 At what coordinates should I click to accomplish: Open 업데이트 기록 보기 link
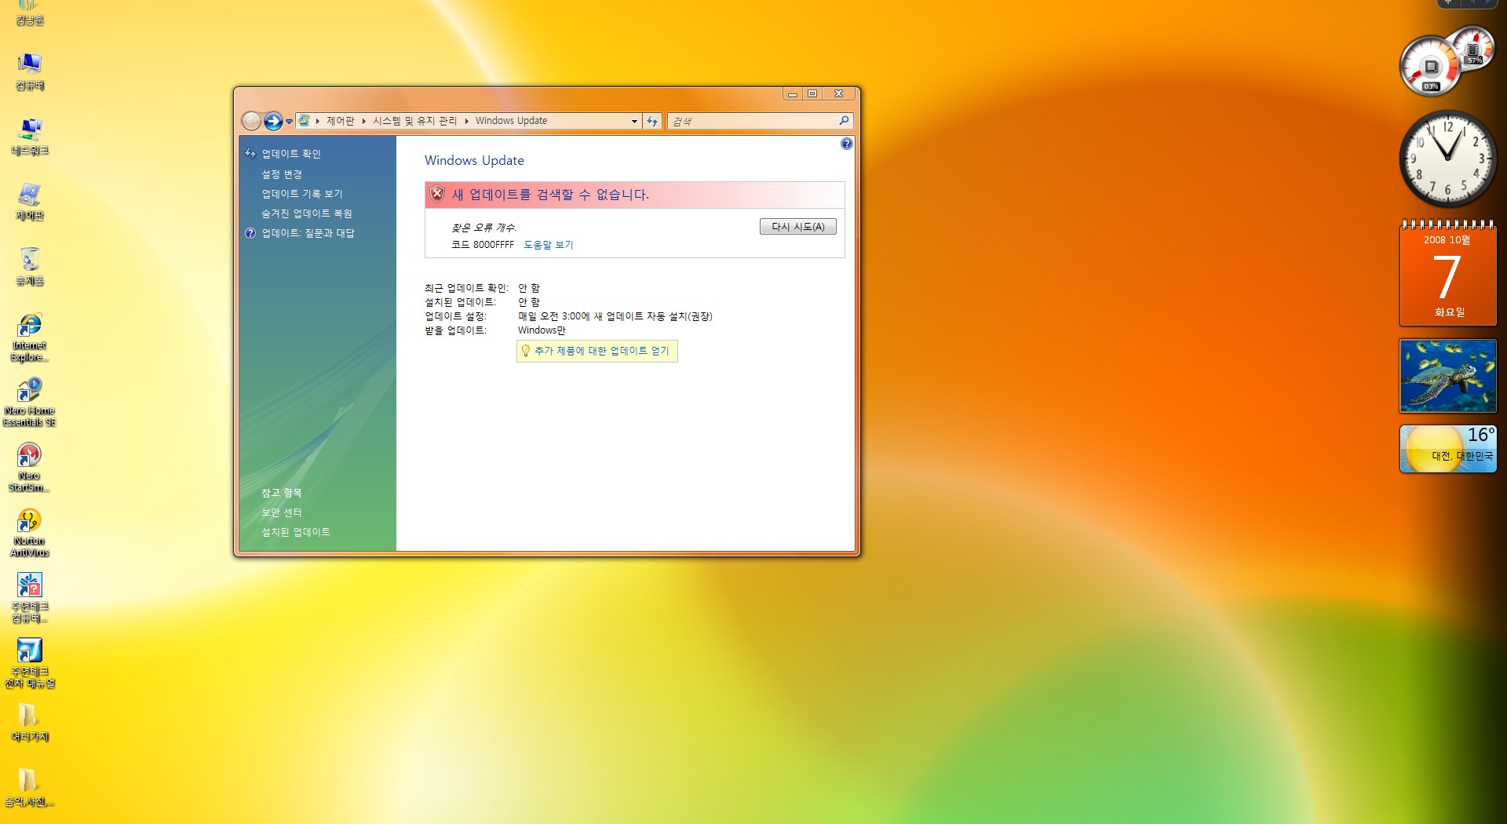[302, 194]
